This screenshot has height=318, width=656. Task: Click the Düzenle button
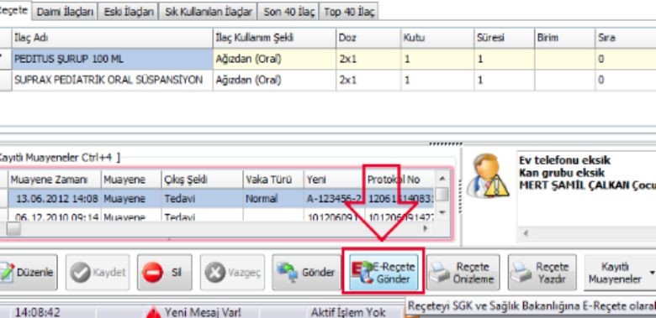tap(28, 273)
